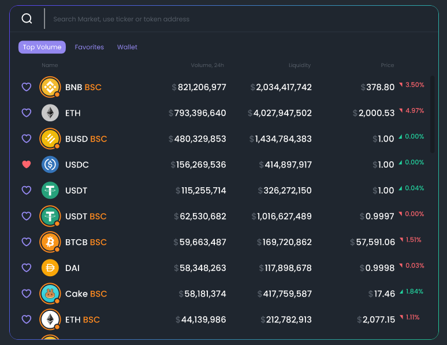Screen dimensions: 447x345
Task: Select the Top Volume tab
Action: tap(42, 47)
